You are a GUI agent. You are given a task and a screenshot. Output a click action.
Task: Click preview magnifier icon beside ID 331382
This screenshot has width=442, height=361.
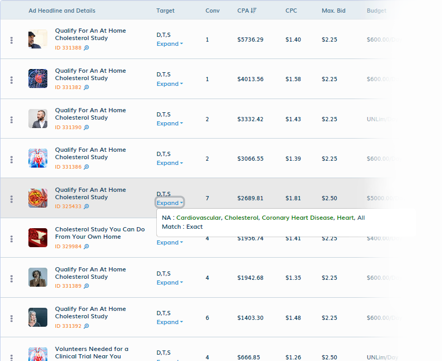86,87
